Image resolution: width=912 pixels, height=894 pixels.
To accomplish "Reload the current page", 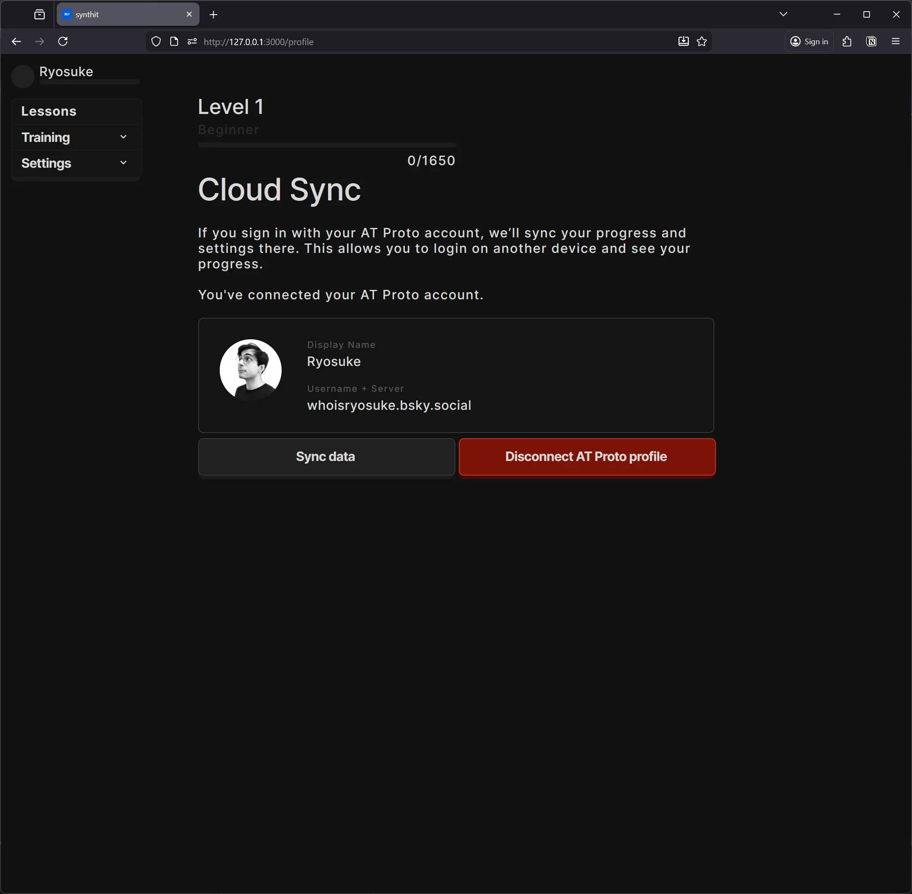I will [x=62, y=41].
